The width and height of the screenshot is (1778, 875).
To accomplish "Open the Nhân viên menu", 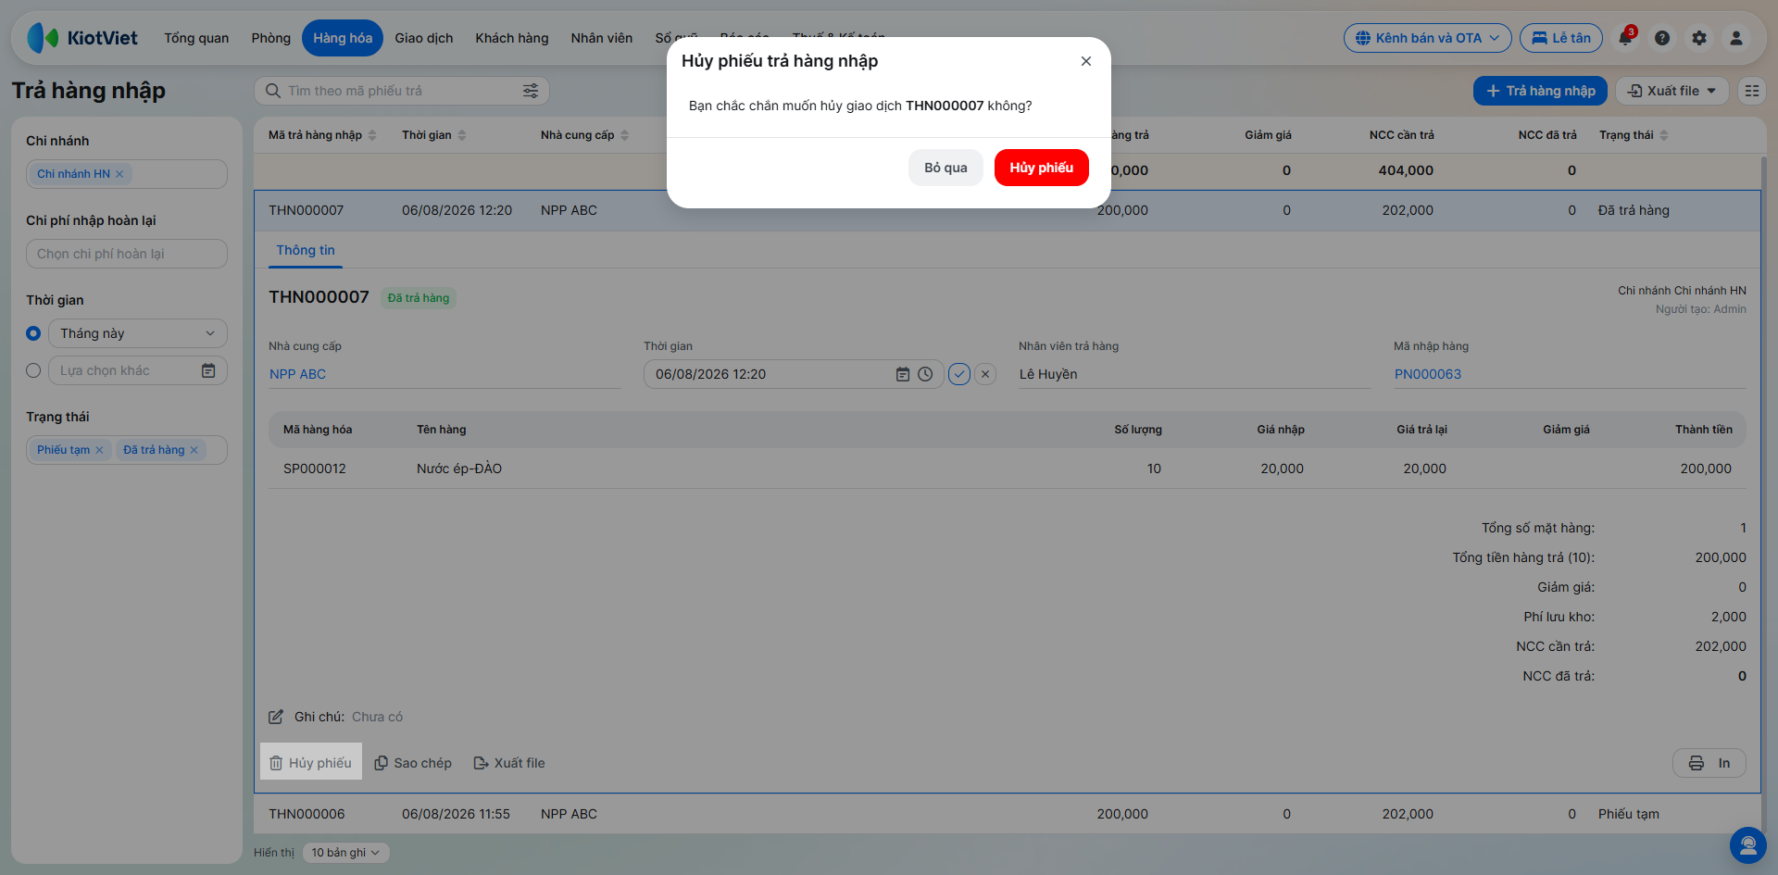I will click(602, 38).
